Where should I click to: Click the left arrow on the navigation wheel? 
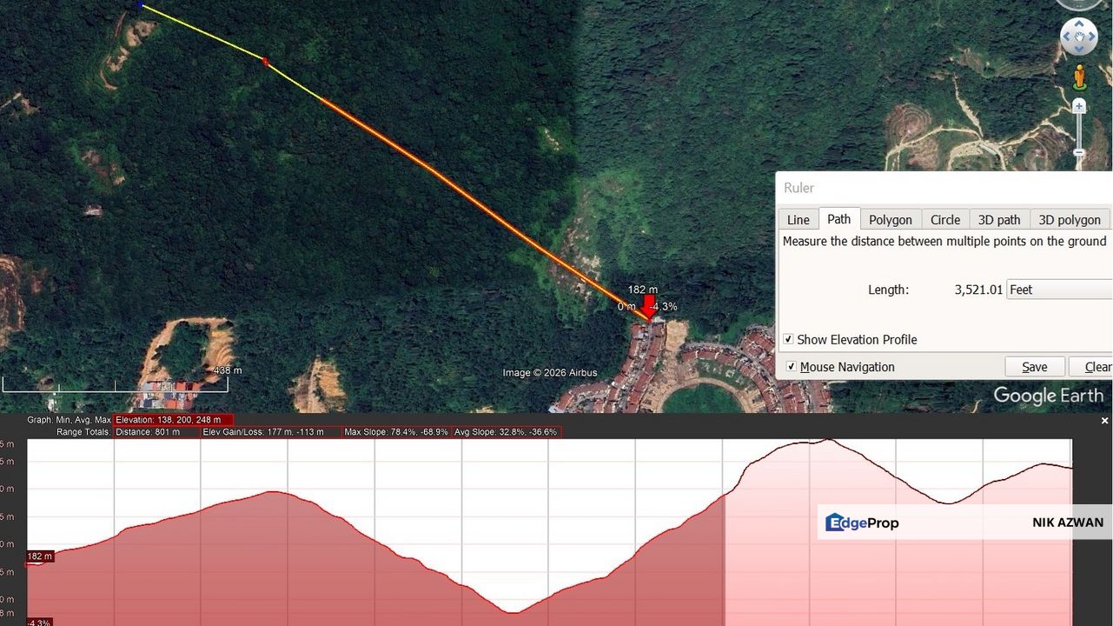click(x=1067, y=37)
